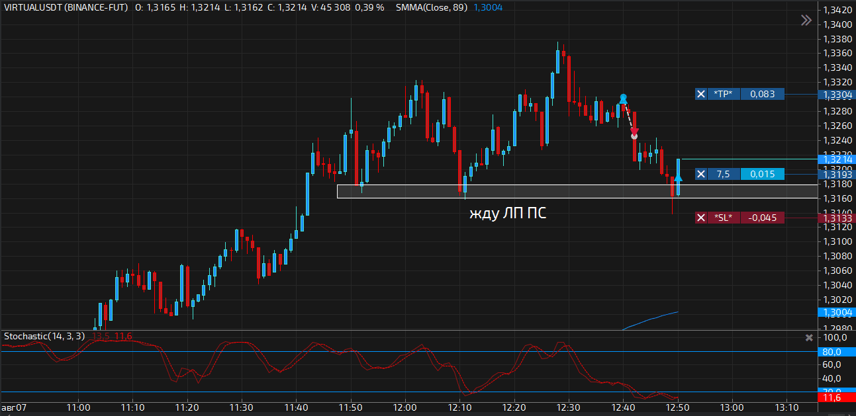Select the *SL* order label
The height and width of the screenshot is (416, 856).
tap(724, 218)
